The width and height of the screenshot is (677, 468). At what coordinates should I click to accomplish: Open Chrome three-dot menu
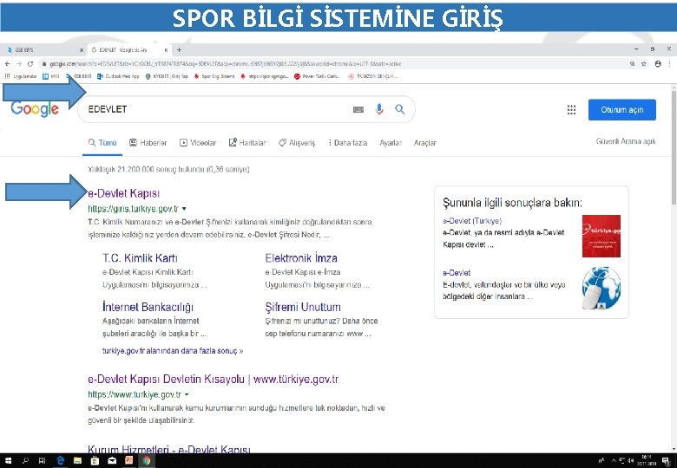pos(670,64)
